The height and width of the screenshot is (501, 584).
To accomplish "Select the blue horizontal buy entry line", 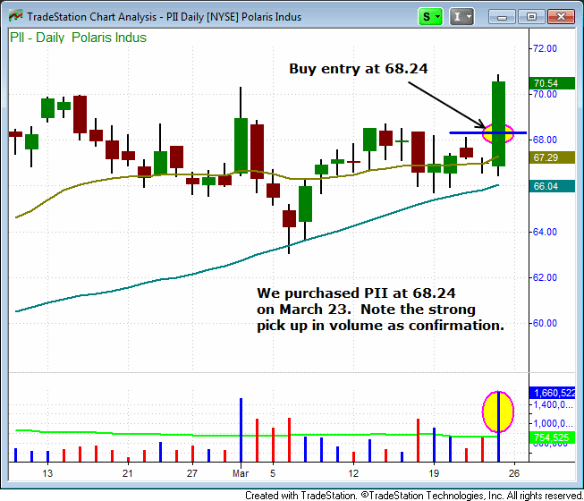I will tap(463, 132).
